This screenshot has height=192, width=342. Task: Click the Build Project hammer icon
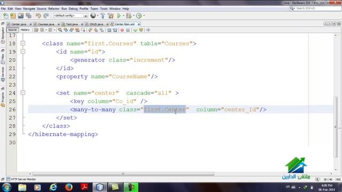[x=103, y=15]
